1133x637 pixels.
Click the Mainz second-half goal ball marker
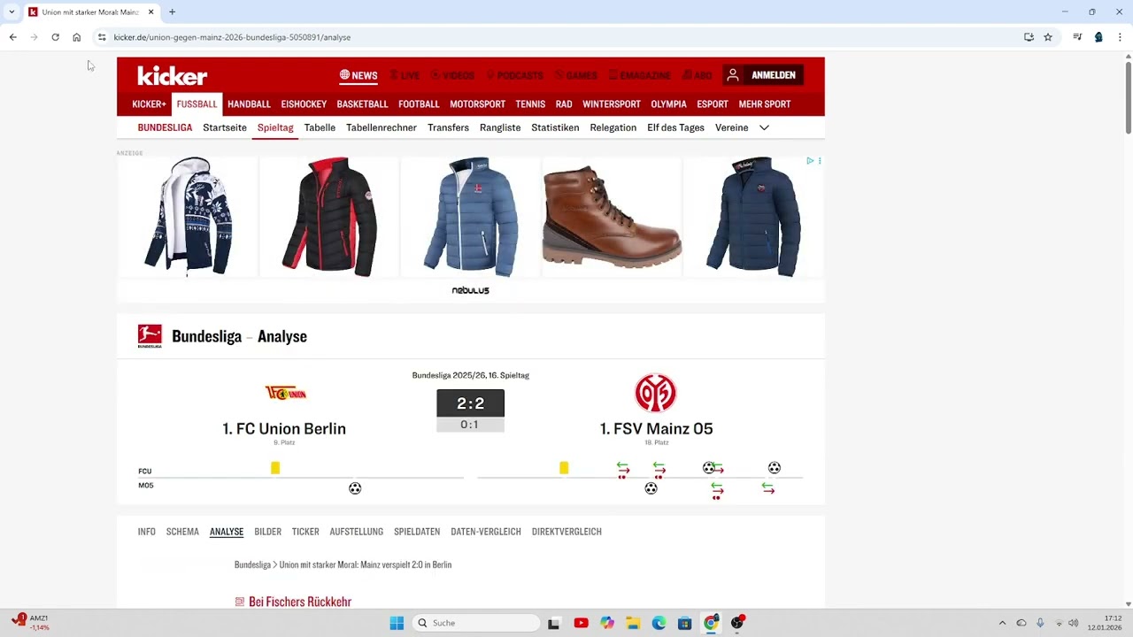(651, 488)
